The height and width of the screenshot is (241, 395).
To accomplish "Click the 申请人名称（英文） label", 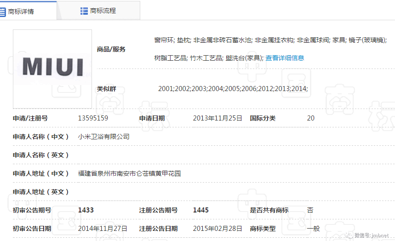I will coord(40,155).
